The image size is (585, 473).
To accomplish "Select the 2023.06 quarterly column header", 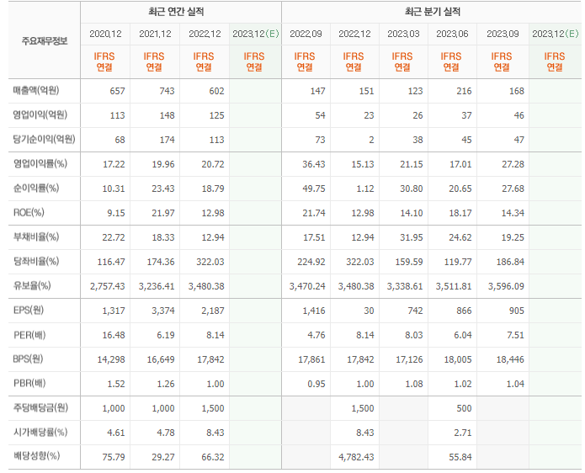I will click(452, 34).
